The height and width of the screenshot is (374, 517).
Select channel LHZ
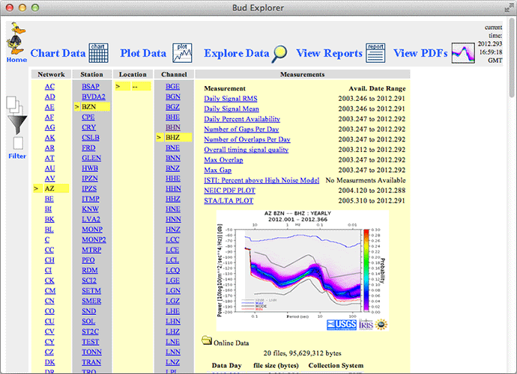173,331
